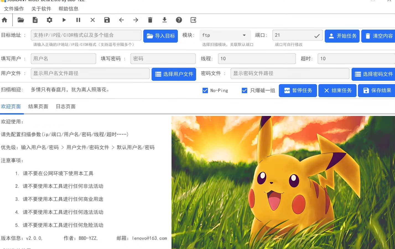Screen dimensions: 395x249
Task: Click the 线程 thread count field
Action: point(257,59)
